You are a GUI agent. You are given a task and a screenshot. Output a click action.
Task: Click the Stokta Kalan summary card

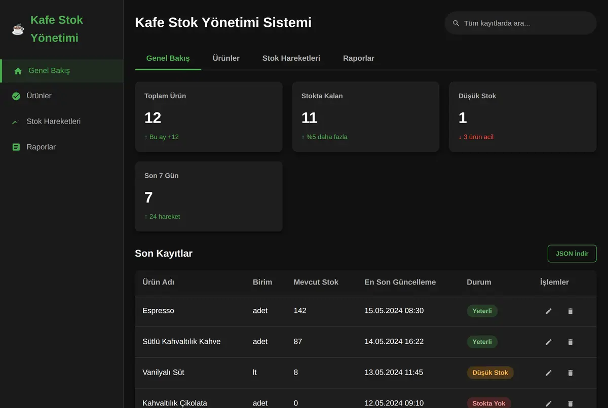(365, 117)
